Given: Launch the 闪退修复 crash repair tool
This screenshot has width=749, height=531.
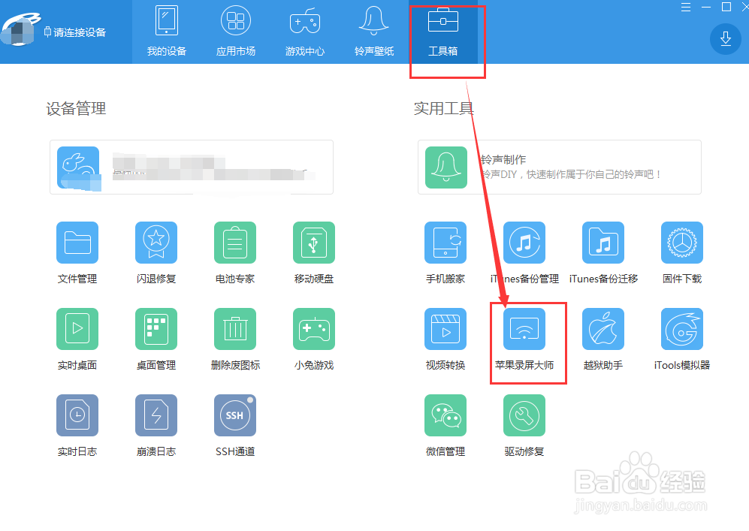Looking at the screenshot, I should [x=156, y=243].
